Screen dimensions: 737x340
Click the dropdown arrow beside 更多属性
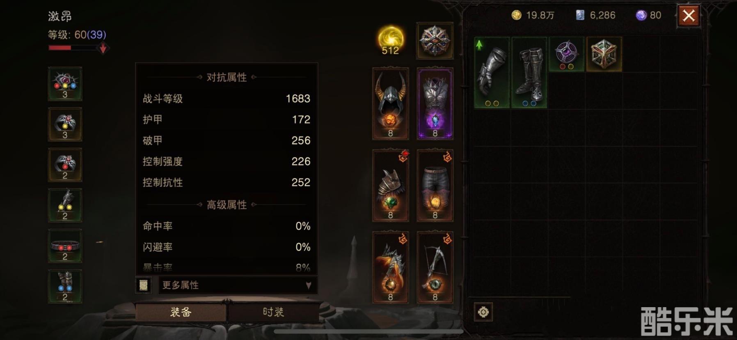coord(308,285)
